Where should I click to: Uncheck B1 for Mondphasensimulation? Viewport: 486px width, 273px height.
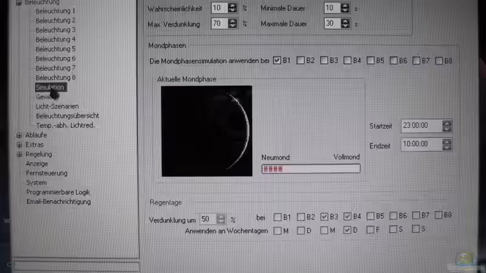coord(277,60)
